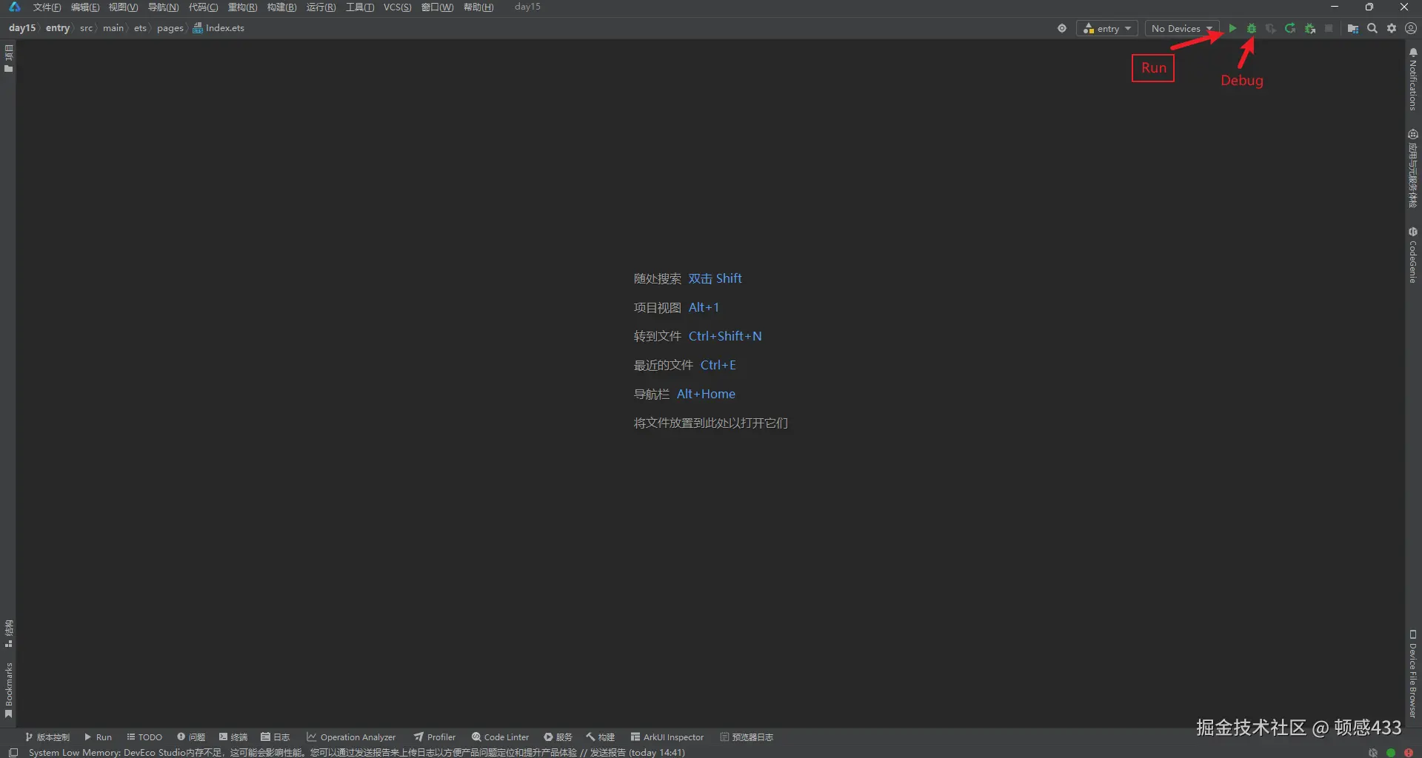Click the green status circle indicator
Viewport: 1422px width, 758px height.
[1391, 752]
